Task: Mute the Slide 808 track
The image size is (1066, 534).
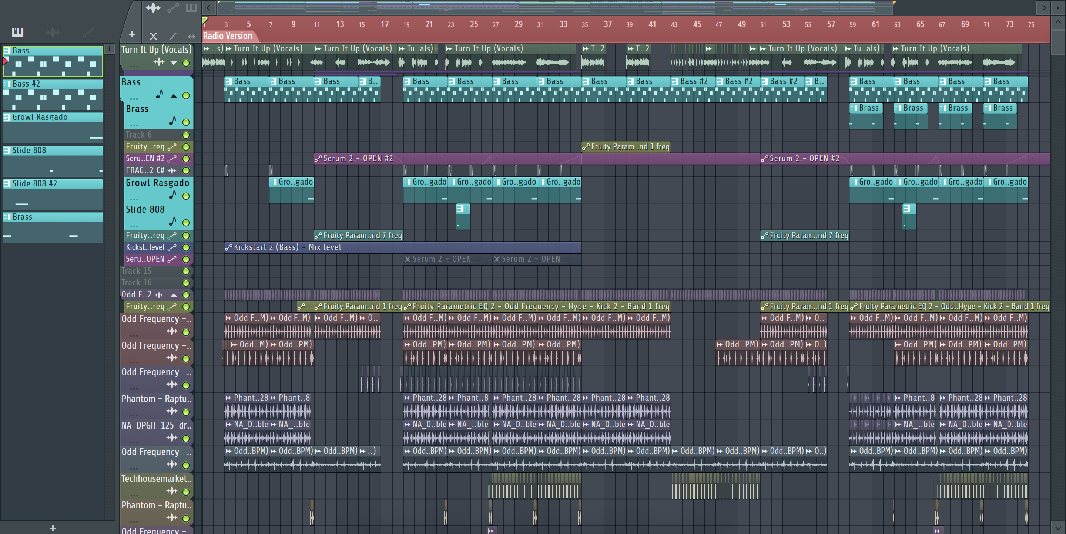Action: point(186,223)
